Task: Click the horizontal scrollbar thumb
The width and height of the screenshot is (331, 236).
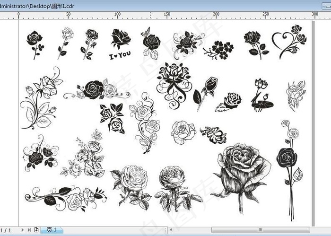Action: click(x=261, y=230)
